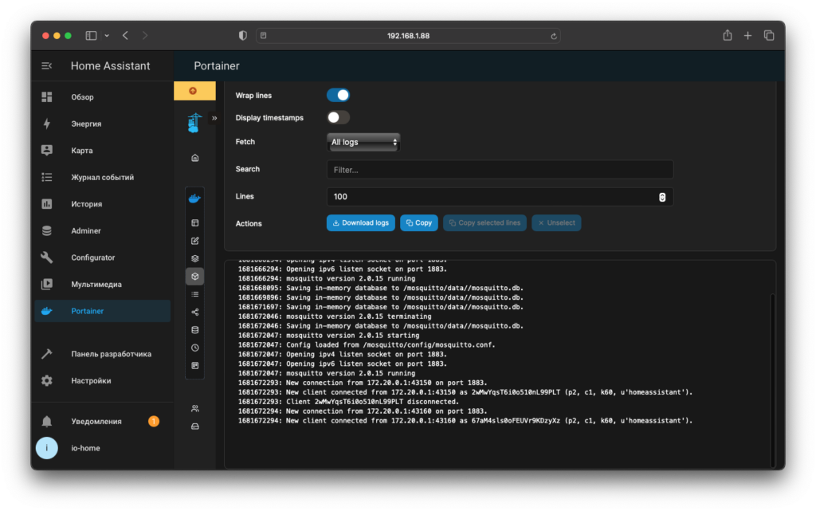The width and height of the screenshot is (816, 511).
Task: Click the orange update notification icon in Portainer
Action: pos(193,91)
